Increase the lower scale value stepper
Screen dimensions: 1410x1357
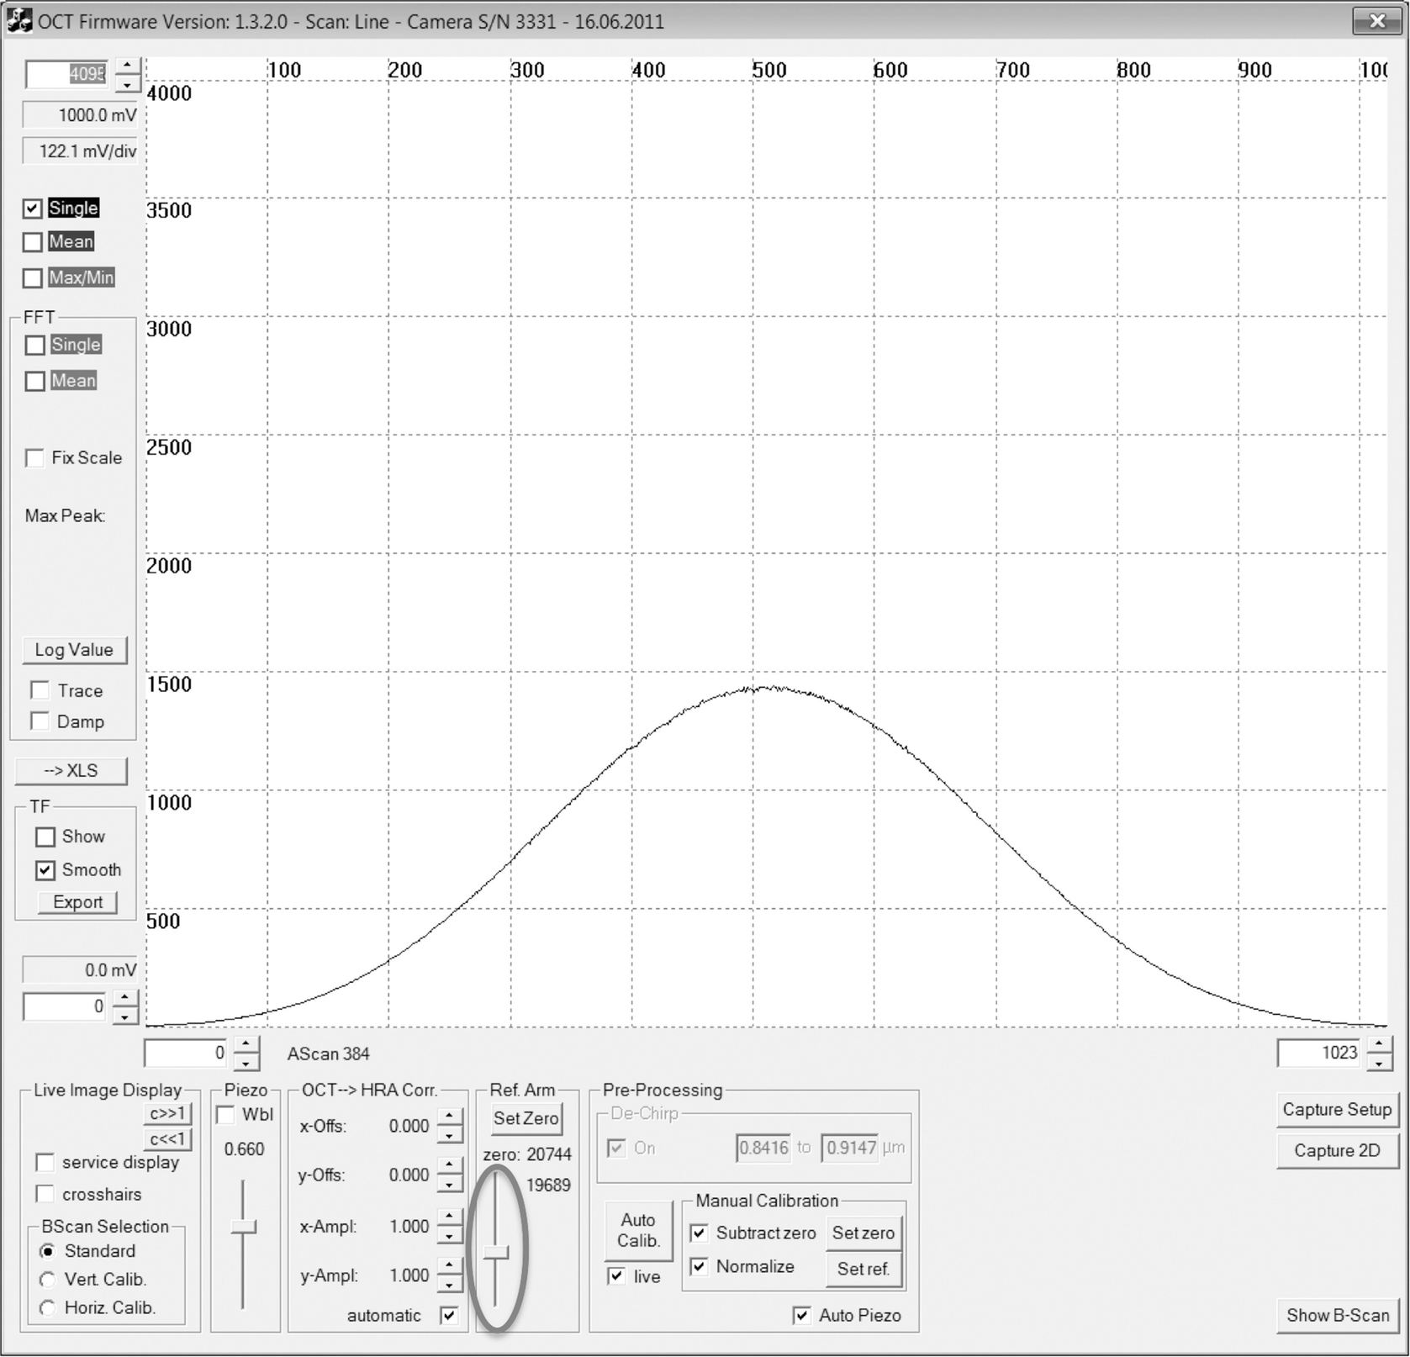tap(125, 997)
